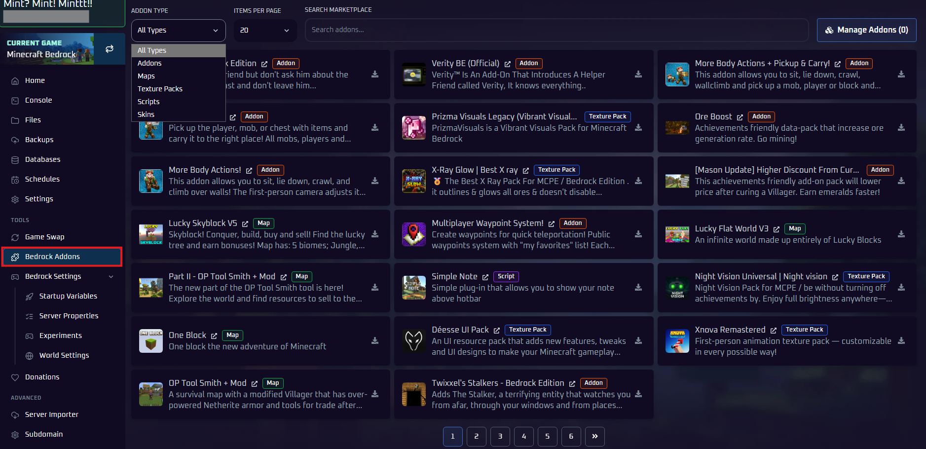
Task: Click the Lucky Skyblock V5 thumbnail
Action: tap(151, 234)
